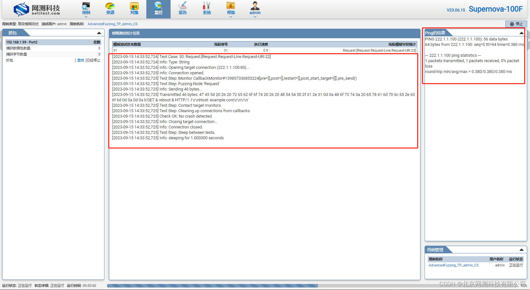530x290 pixels.
Task: Click the Supernova-100F product title
Action: coord(495,9)
